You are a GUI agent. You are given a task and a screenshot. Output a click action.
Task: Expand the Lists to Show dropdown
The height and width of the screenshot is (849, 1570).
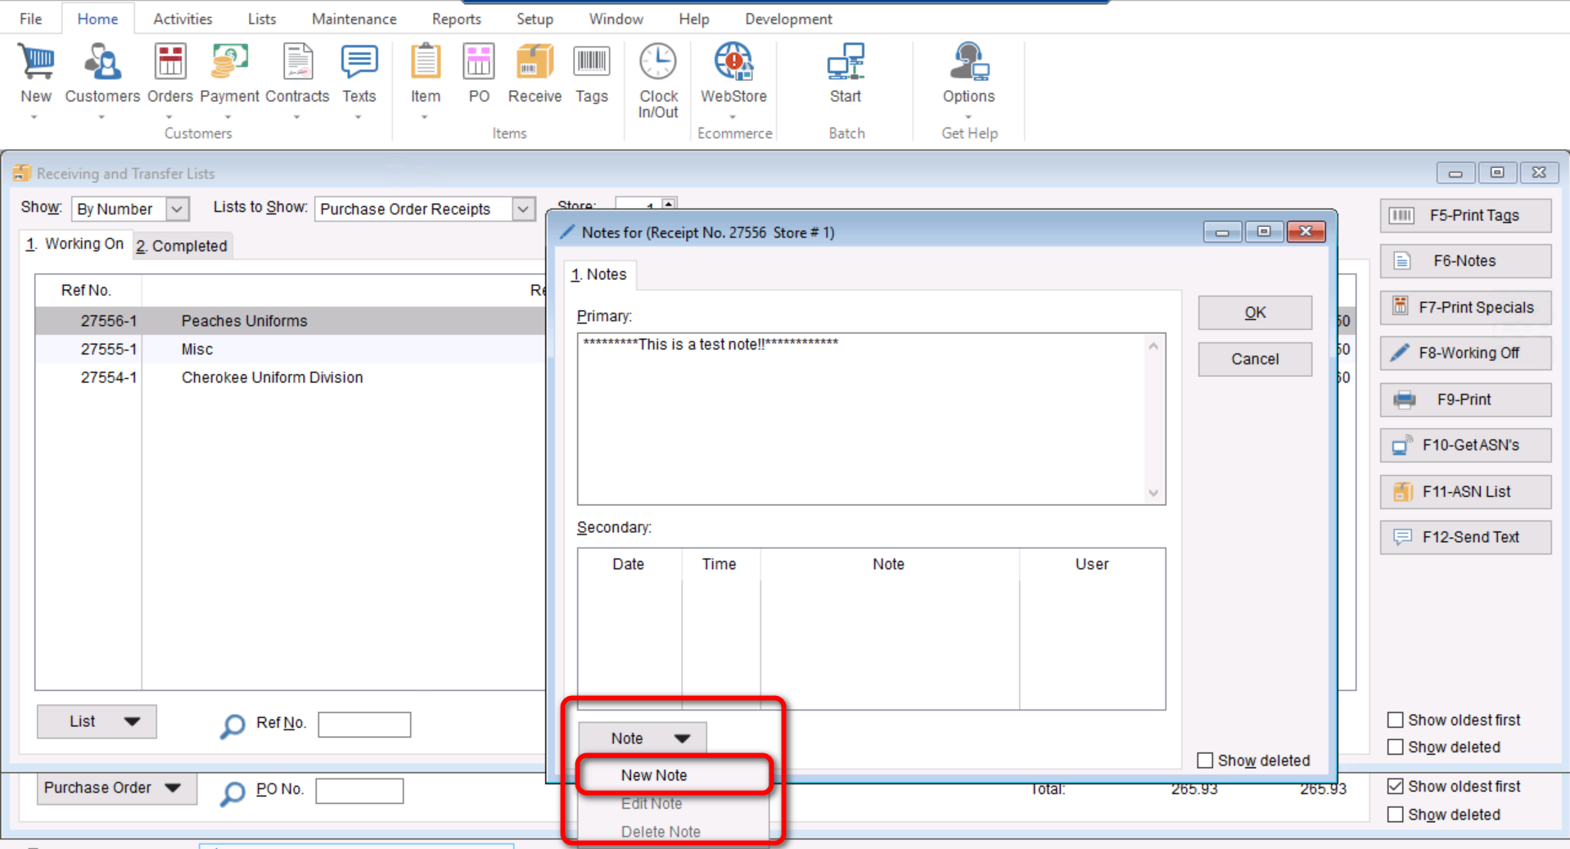(x=523, y=210)
